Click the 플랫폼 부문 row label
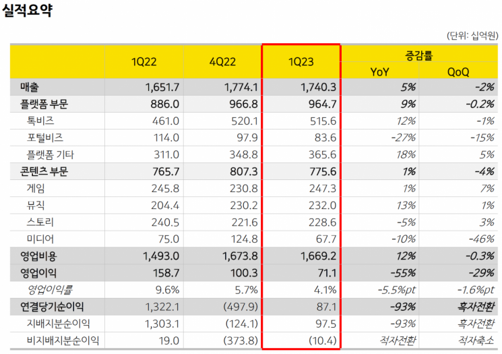Screen dimensions: 502x354 point(44,105)
